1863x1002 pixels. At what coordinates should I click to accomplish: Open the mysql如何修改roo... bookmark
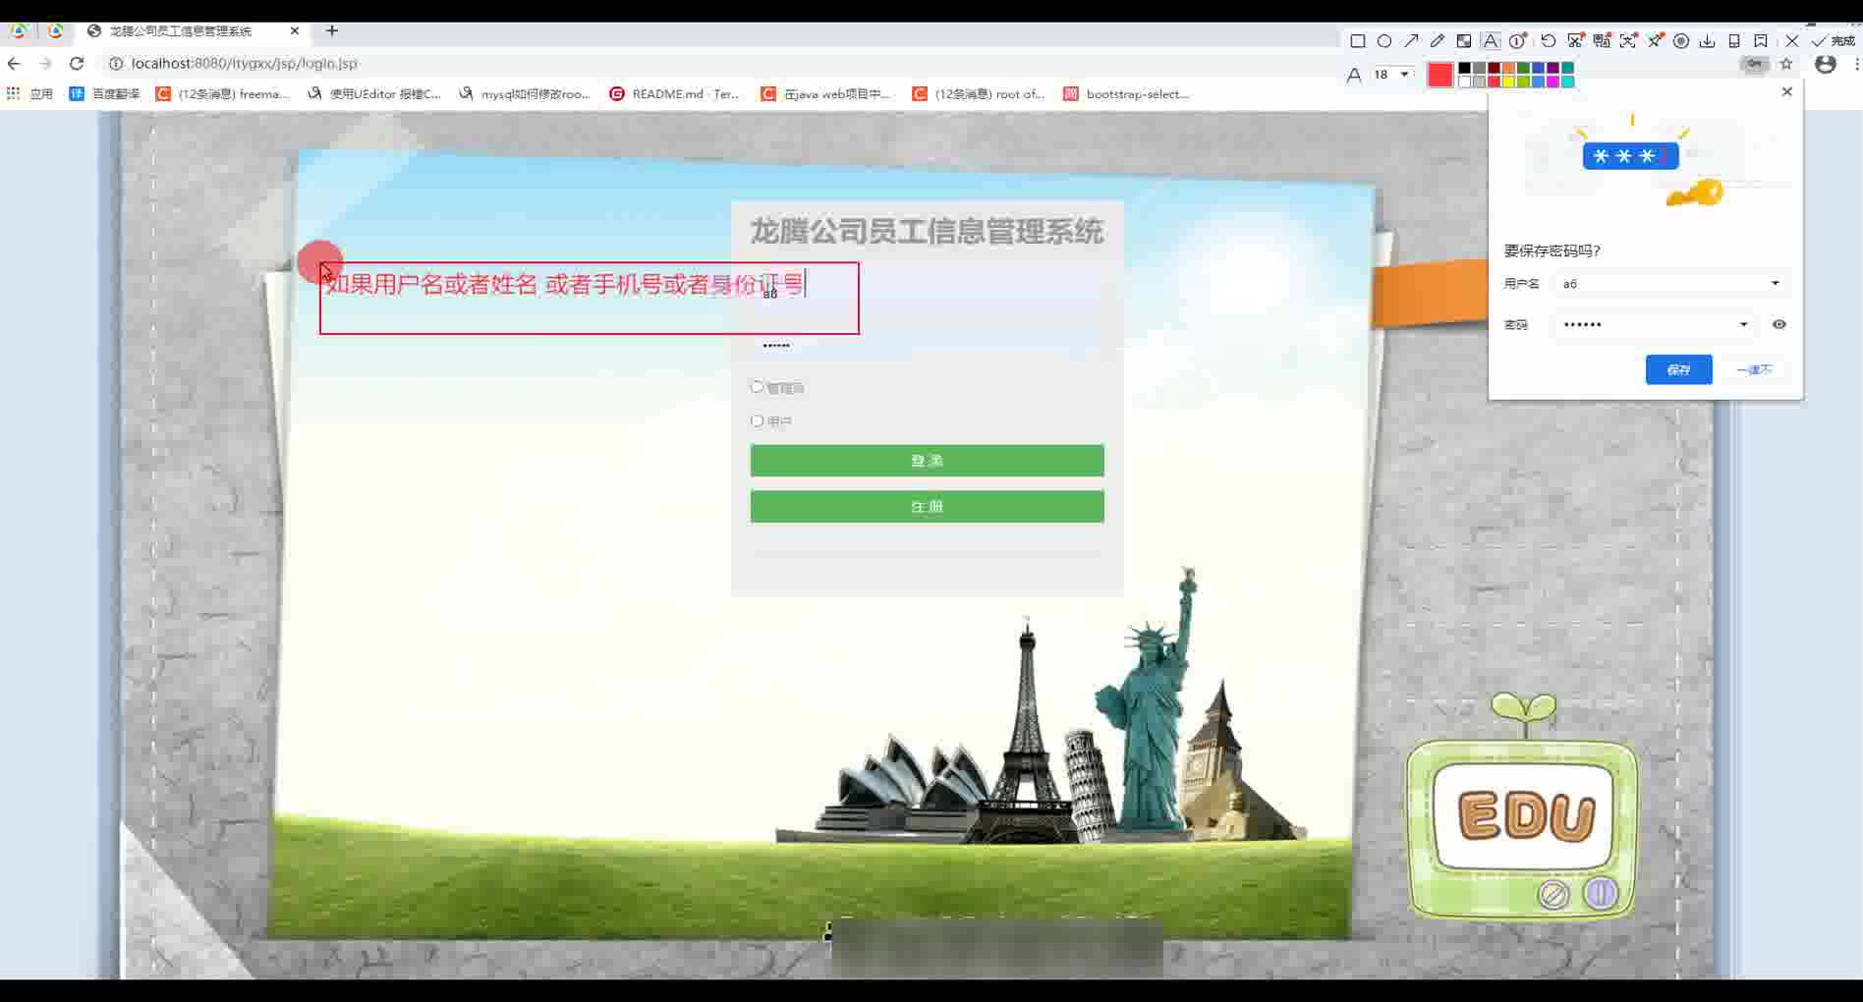(x=525, y=94)
